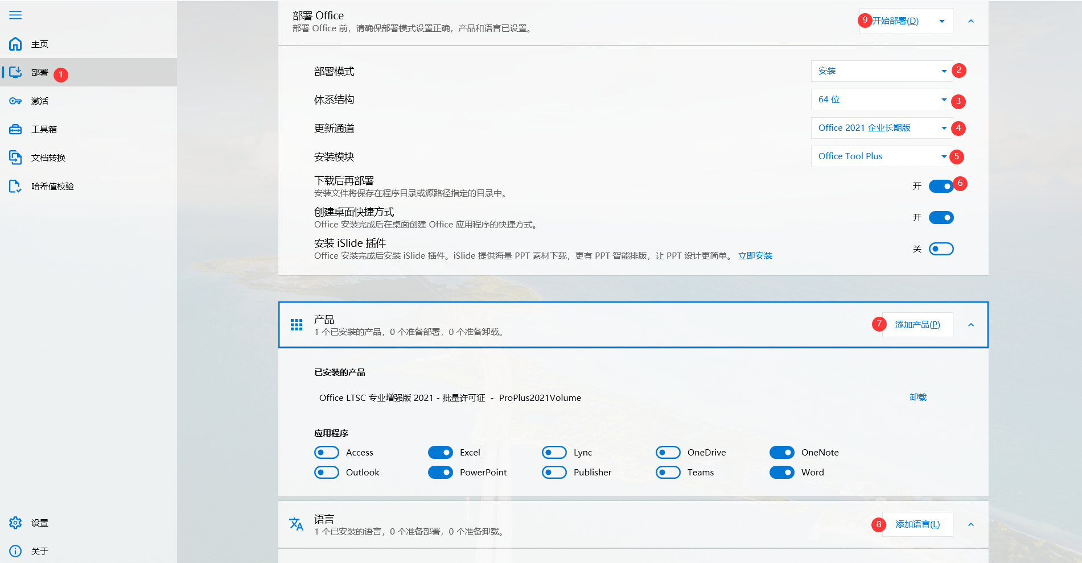Click the 产品 grid icon
Viewport: 1082px width, 563px height.
point(297,325)
